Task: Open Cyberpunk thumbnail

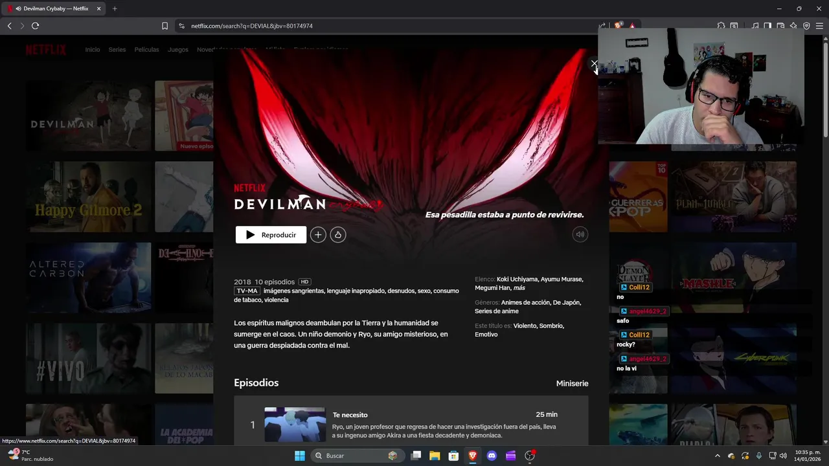Action: coord(734,359)
